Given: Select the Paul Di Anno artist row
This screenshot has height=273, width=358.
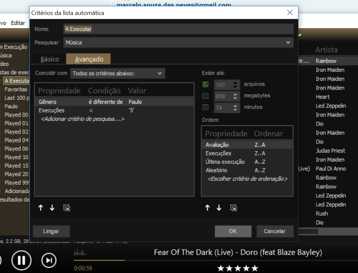Looking at the screenshot, I should pos(331,169).
